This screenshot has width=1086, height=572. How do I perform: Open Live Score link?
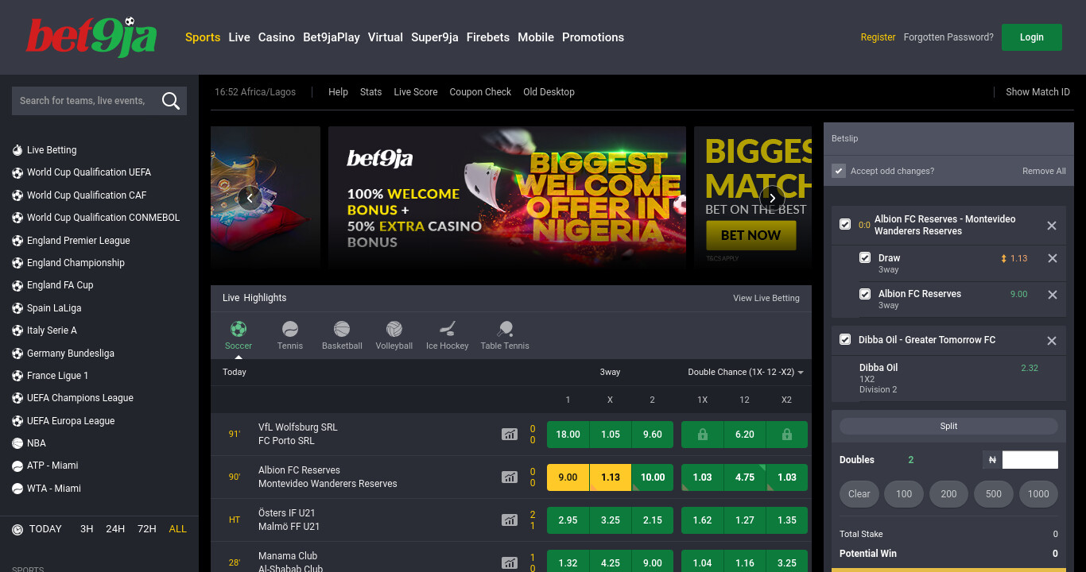[x=416, y=92]
